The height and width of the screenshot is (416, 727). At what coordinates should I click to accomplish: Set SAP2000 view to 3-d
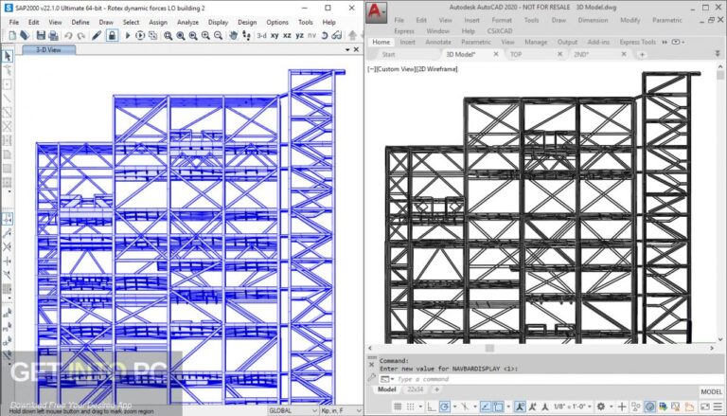pos(262,35)
